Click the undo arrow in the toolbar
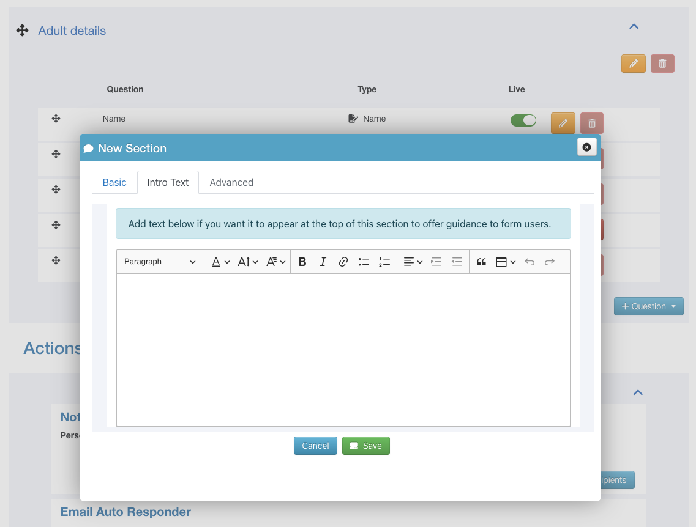This screenshot has height=527, width=696. pyautogui.click(x=529, y=262)
